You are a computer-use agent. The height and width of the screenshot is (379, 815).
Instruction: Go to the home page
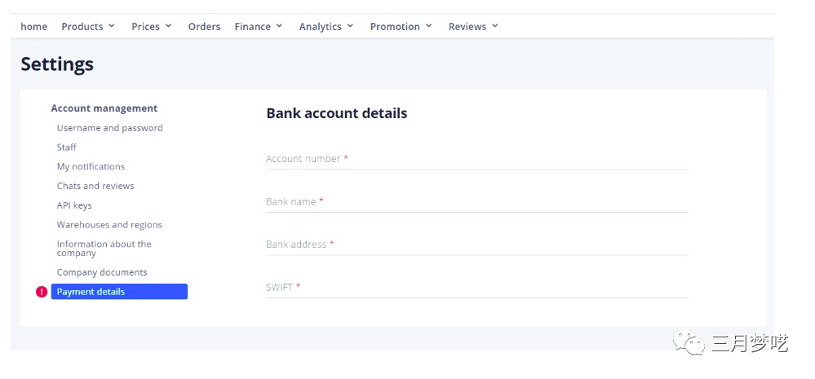[34, 27]
